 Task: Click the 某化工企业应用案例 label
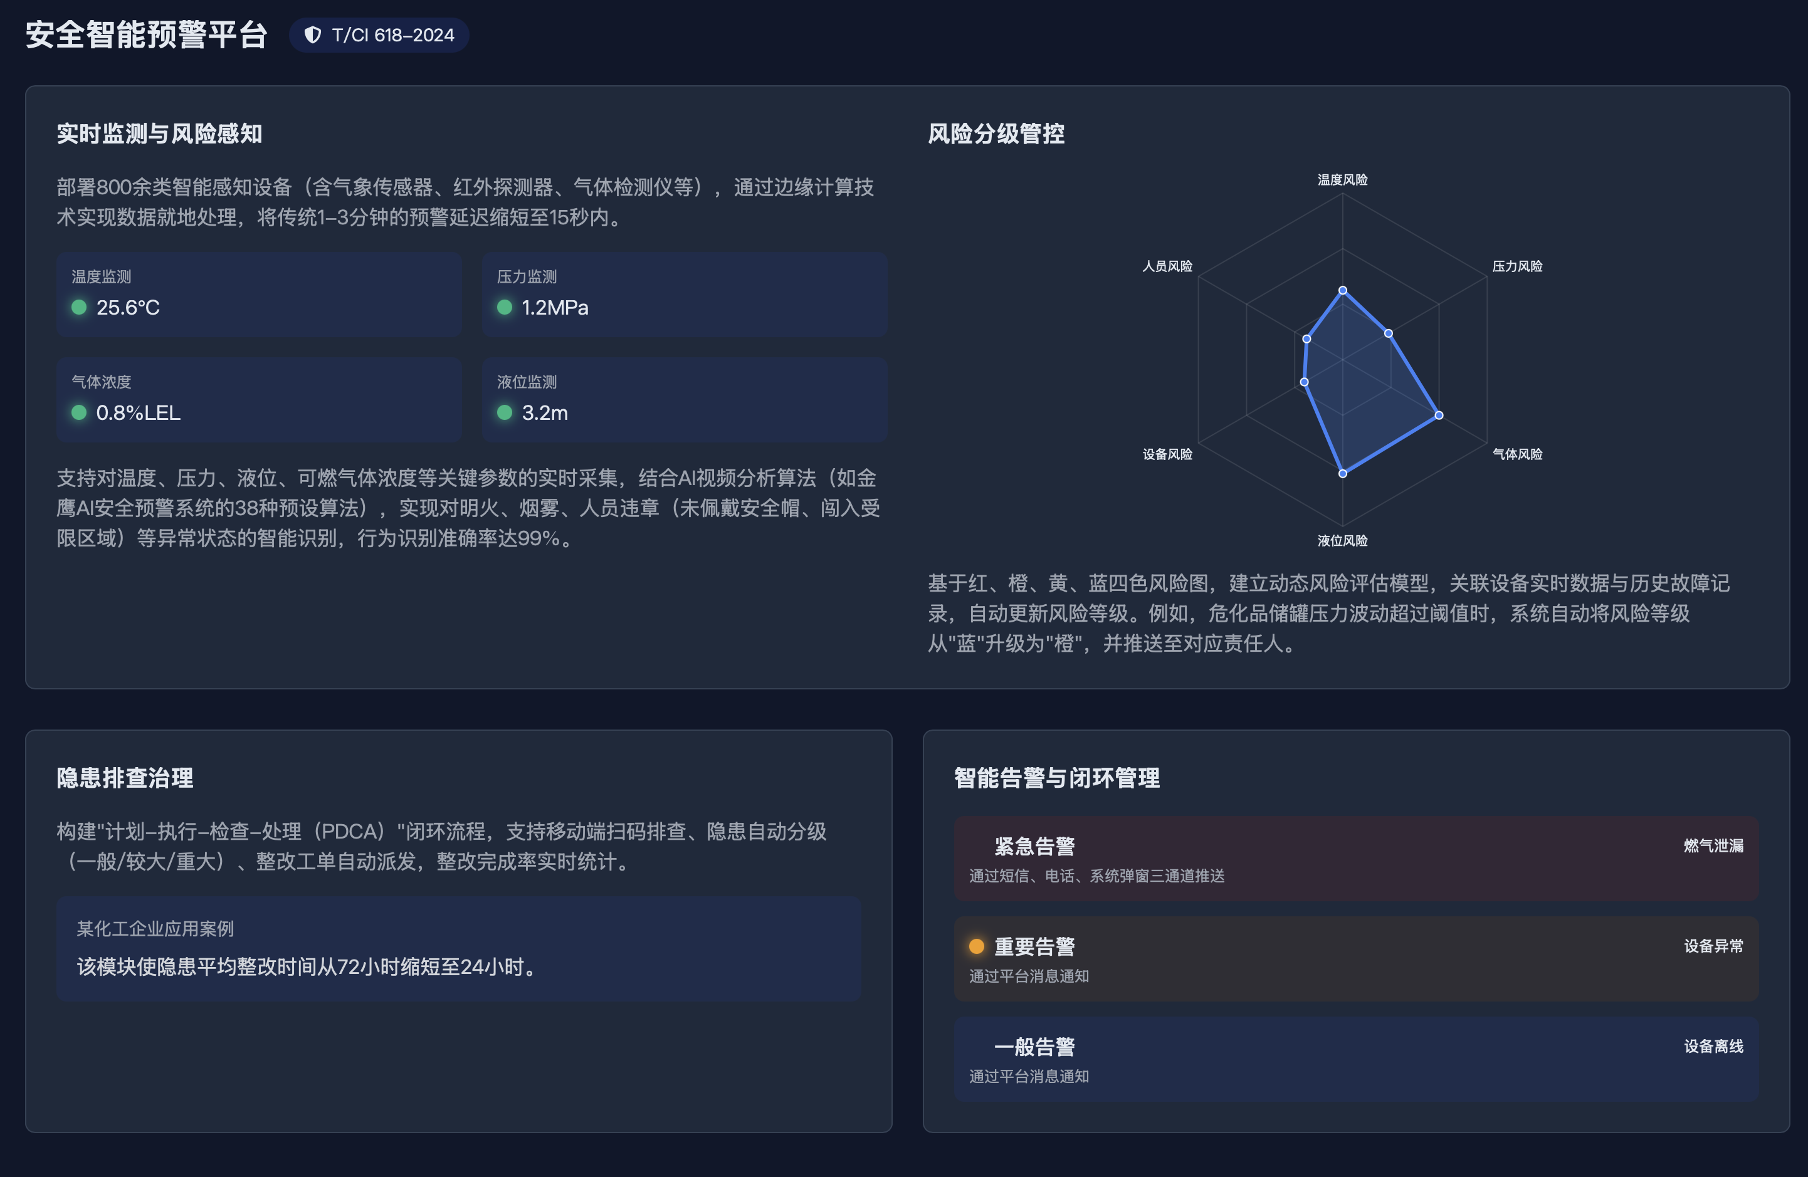pyautogui.click(x=155, y=929)
